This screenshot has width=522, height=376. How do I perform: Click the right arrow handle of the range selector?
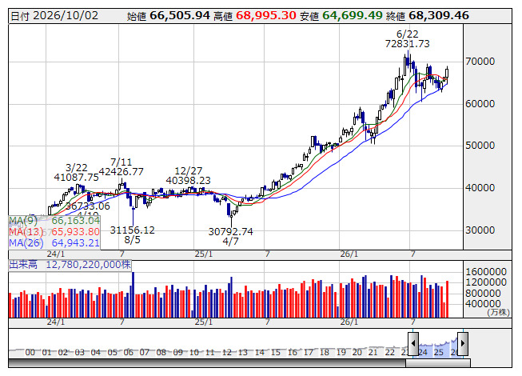click(x=463, y=344)
